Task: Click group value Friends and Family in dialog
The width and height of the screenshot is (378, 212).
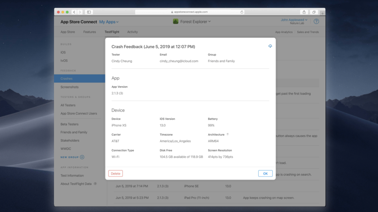Action: 221,61
